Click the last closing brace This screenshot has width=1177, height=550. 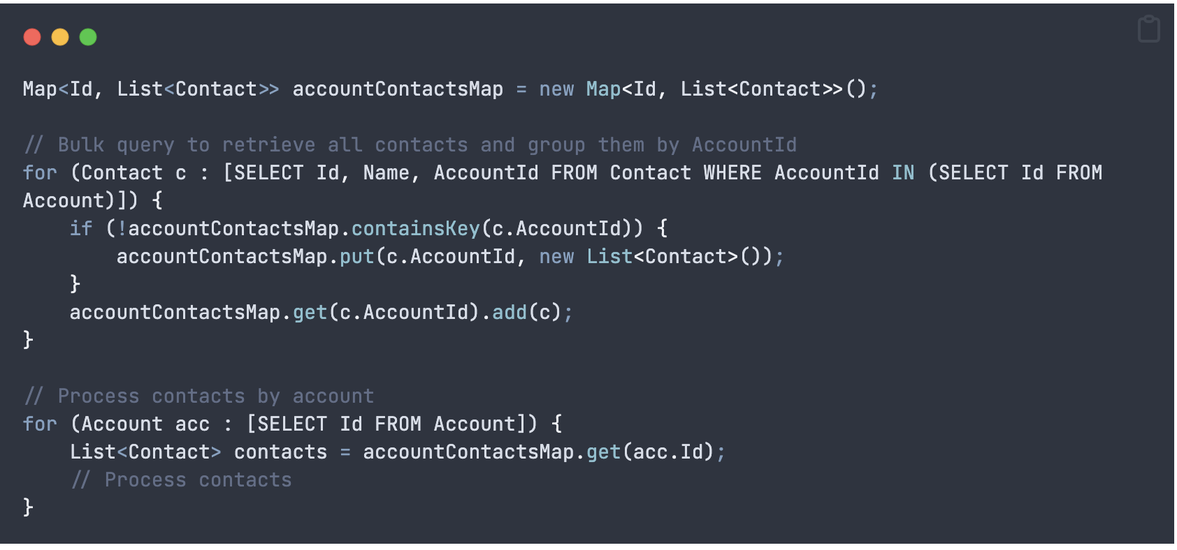(28, 507)
